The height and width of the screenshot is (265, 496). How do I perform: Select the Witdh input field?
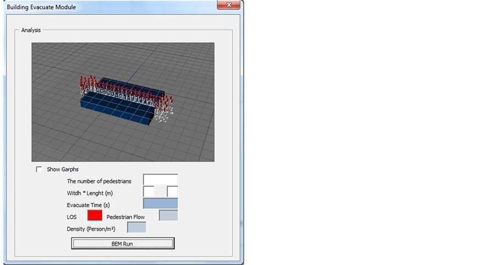(148, 192)
